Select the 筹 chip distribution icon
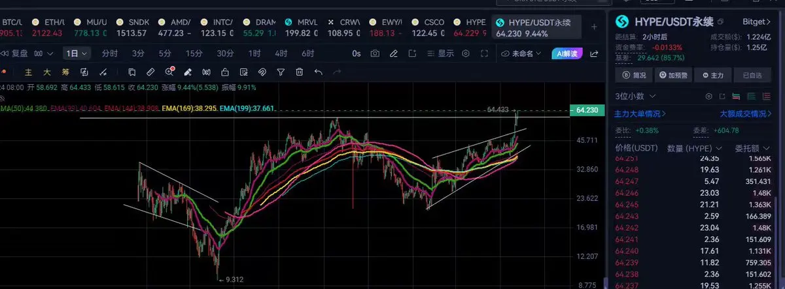The height and width of the screenshot is (289, 785). coord(65,72)
